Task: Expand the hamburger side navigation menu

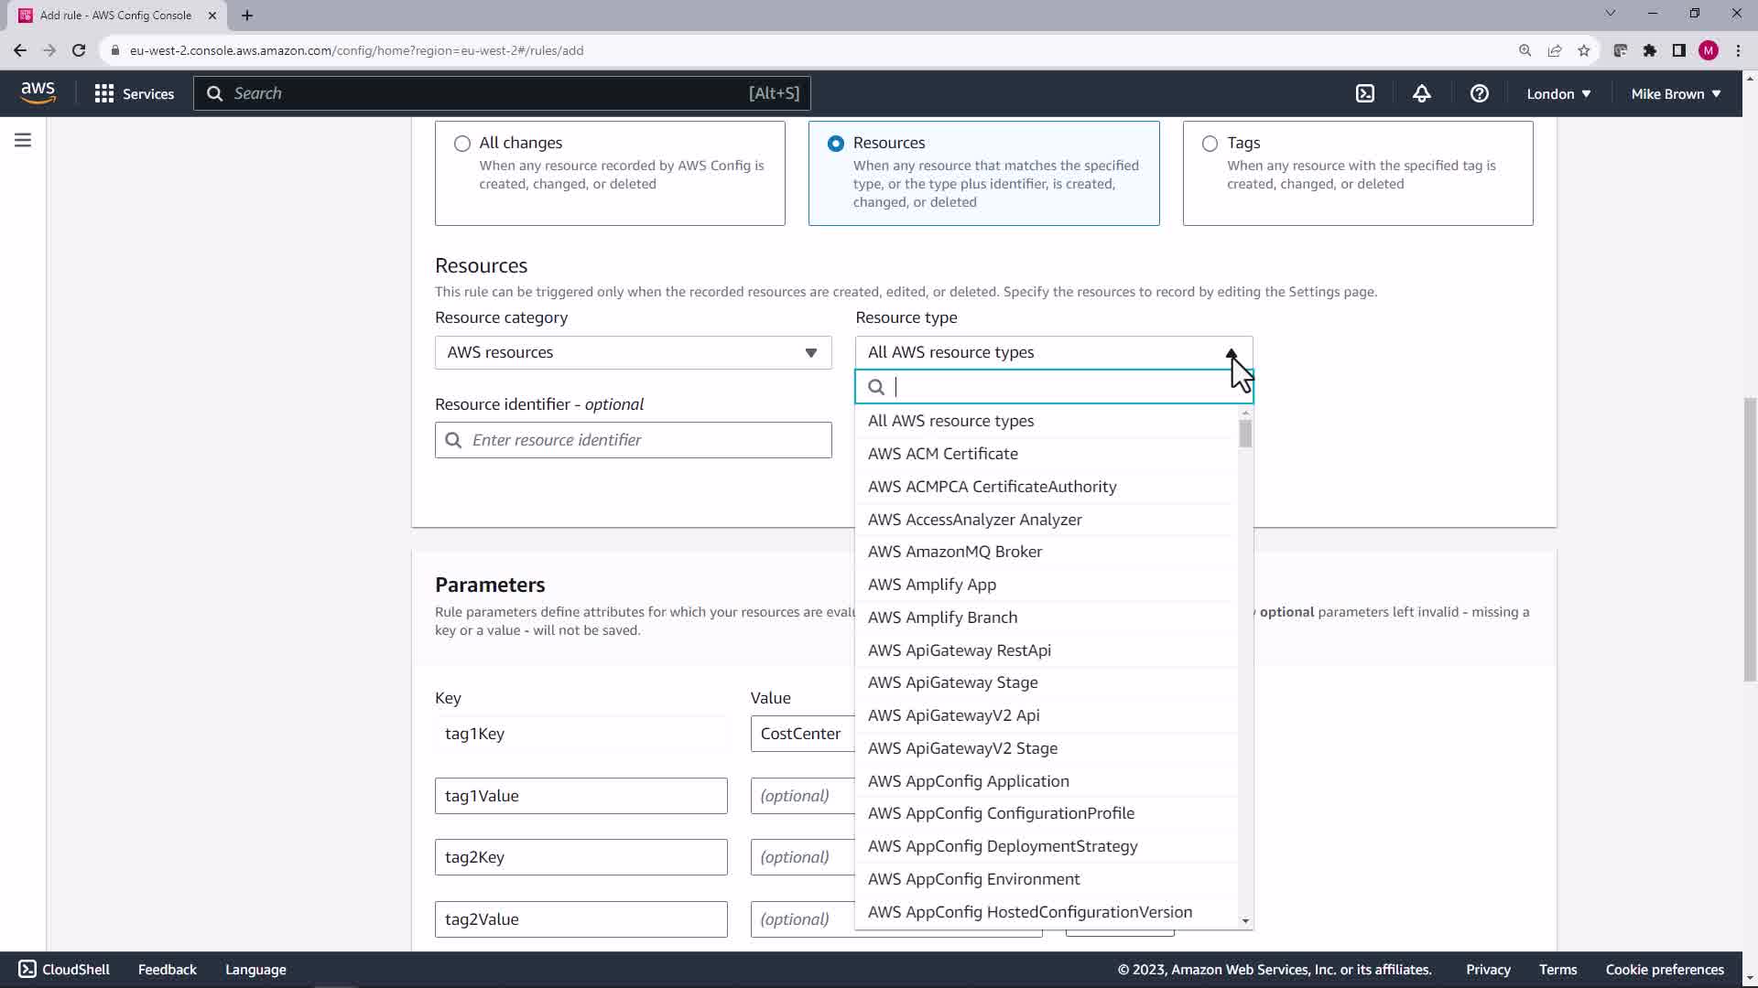Action: [x=23, y=140]
